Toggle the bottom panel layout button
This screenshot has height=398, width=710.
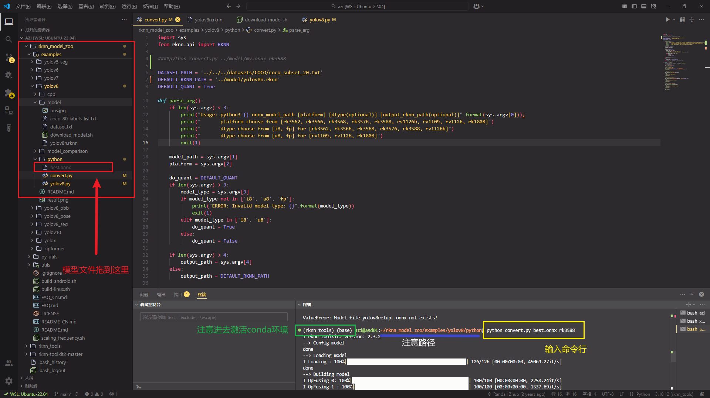[643, 6]
